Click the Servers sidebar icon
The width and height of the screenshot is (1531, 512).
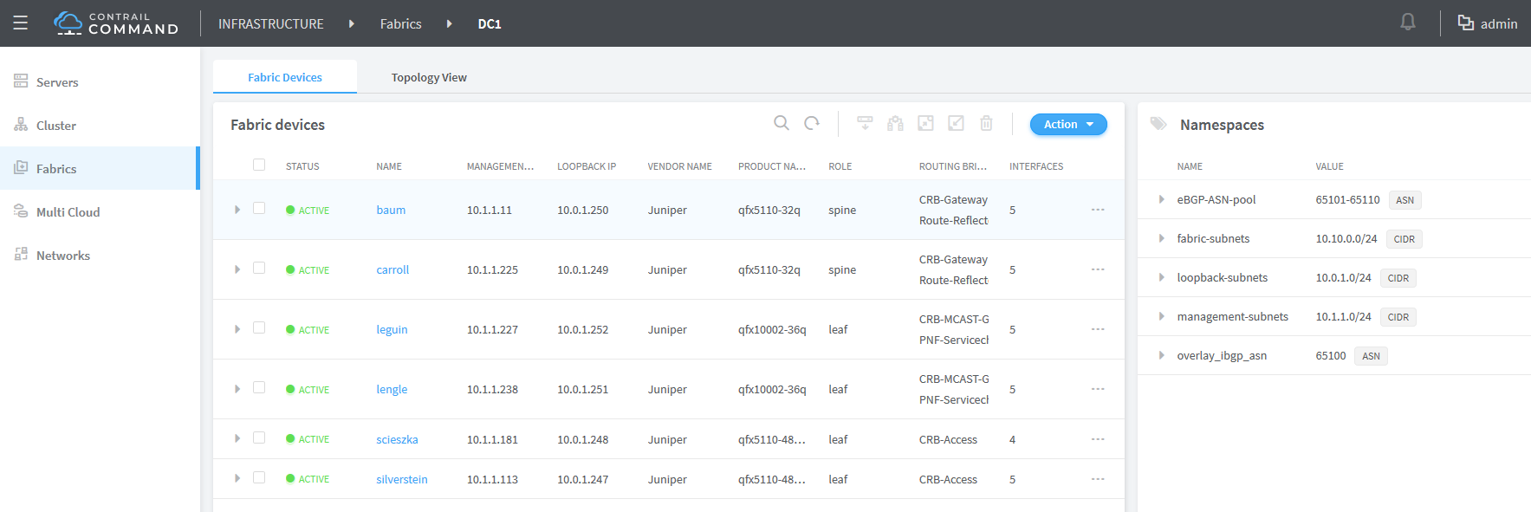coord(21,81)
